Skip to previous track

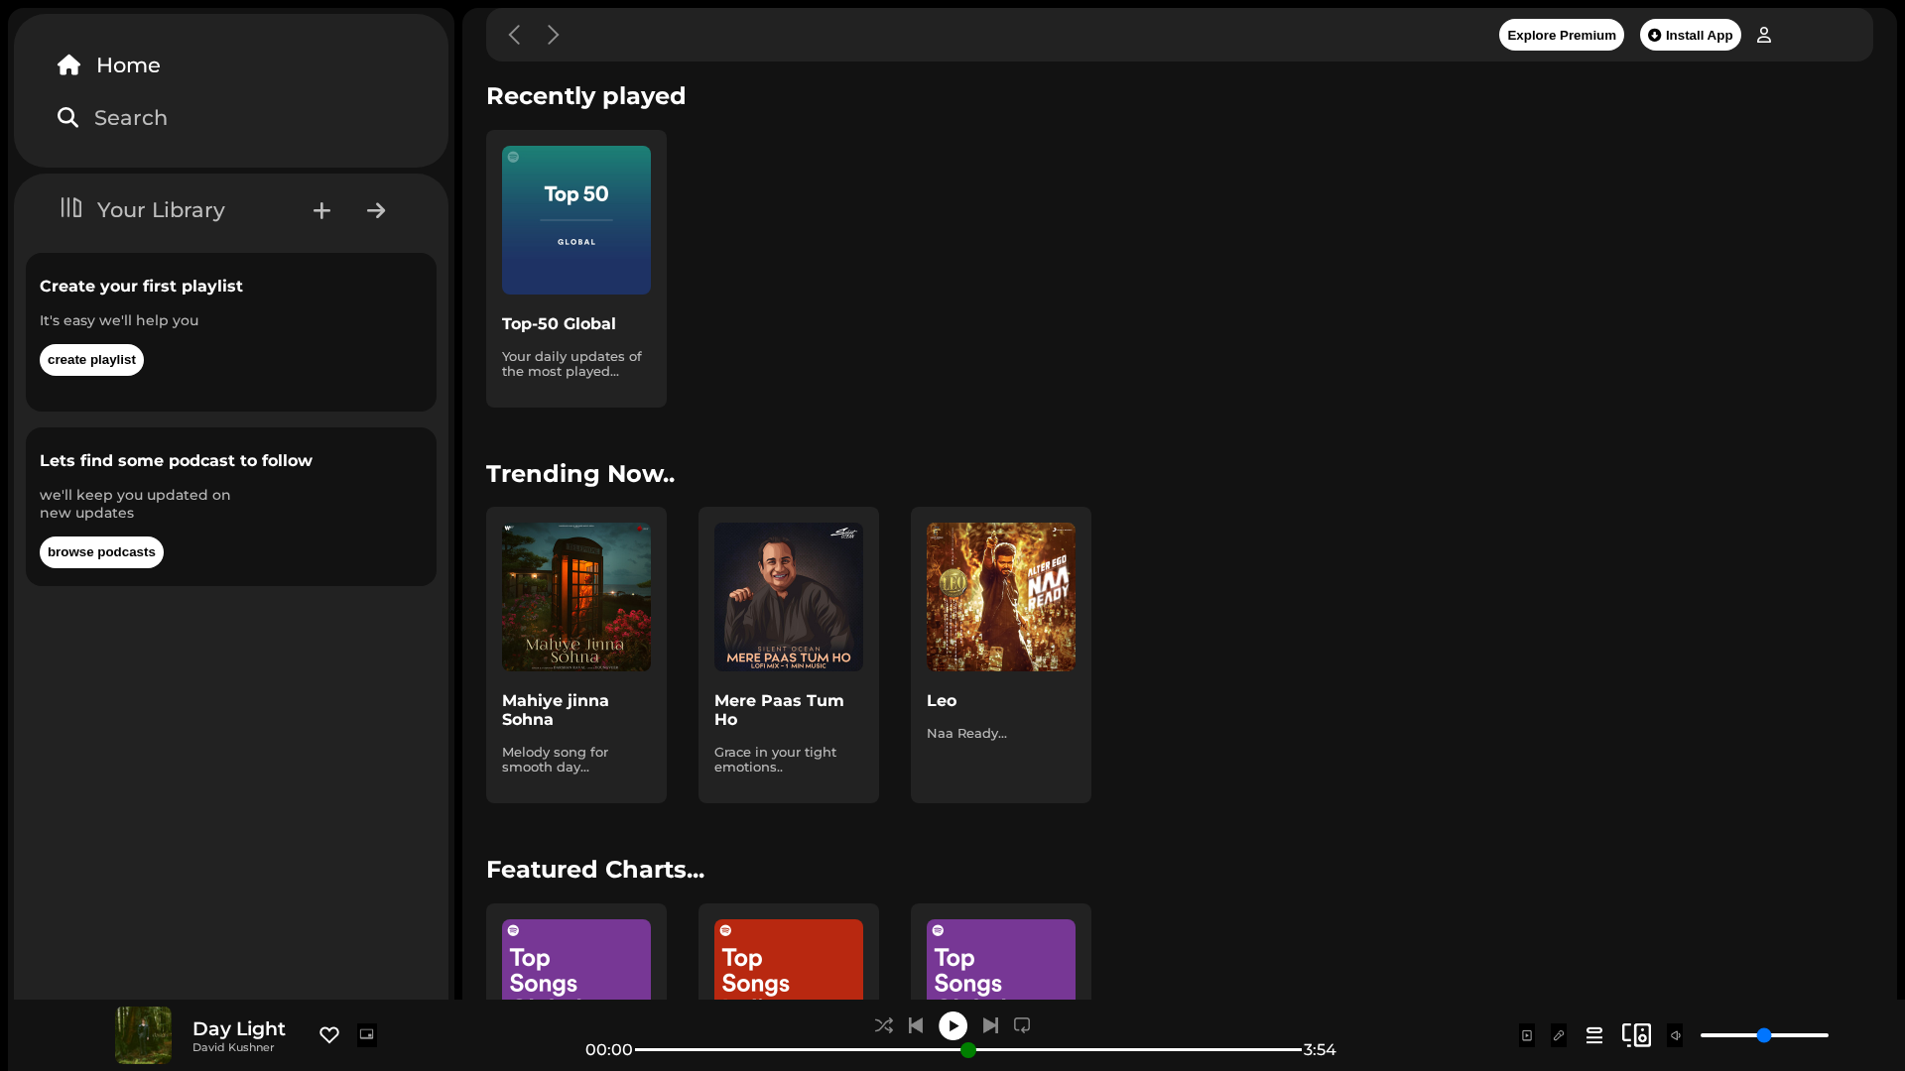[x=916, y=1025]
